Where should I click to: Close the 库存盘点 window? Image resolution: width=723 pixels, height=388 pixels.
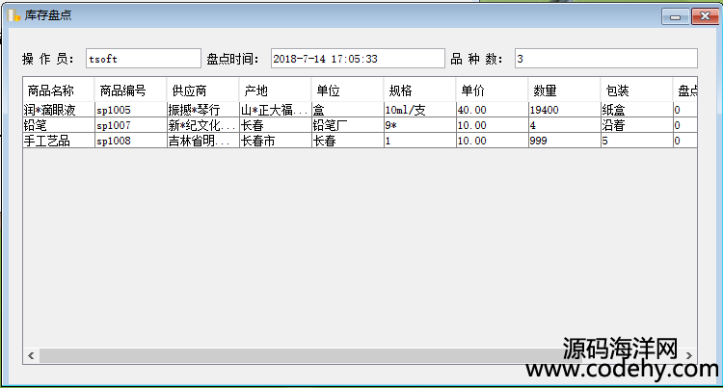pyautogui.click(x=705, y=16)
